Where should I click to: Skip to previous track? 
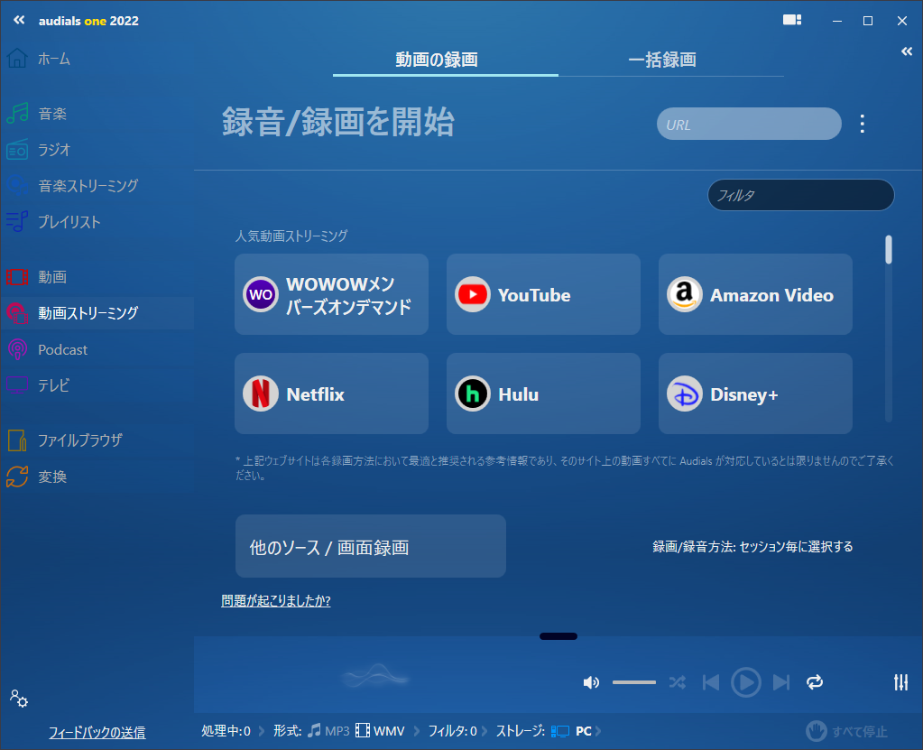(x=711, y=682)
